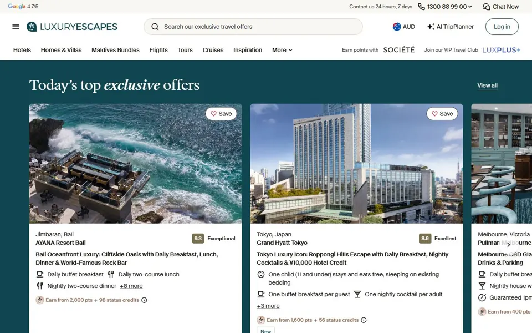Click the Log in button

tap(502, 27)
